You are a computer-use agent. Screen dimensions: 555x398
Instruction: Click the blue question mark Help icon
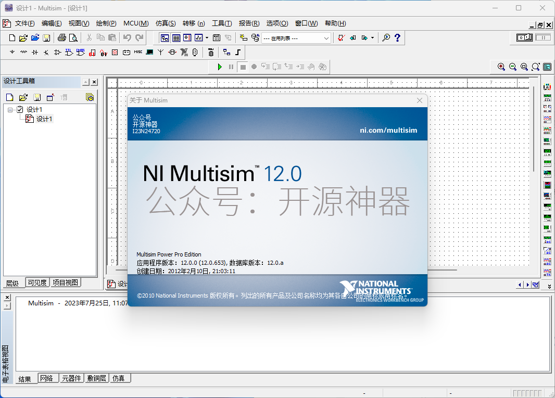(x=397, y=38)
